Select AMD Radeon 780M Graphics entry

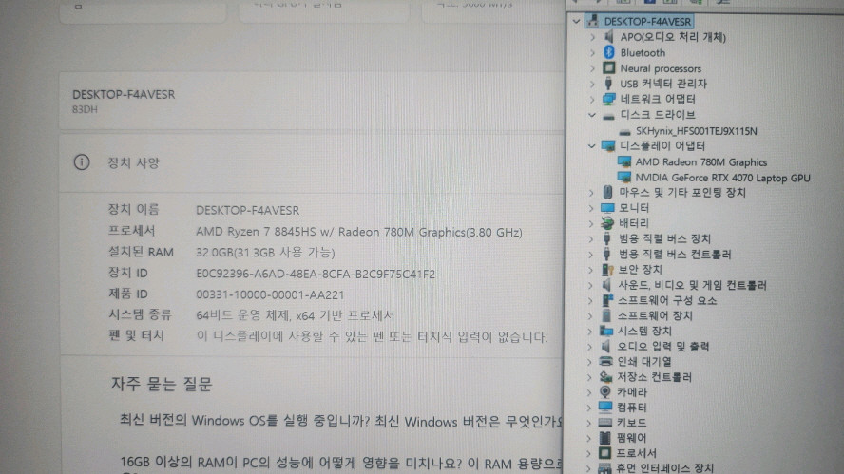pos(700,161)
